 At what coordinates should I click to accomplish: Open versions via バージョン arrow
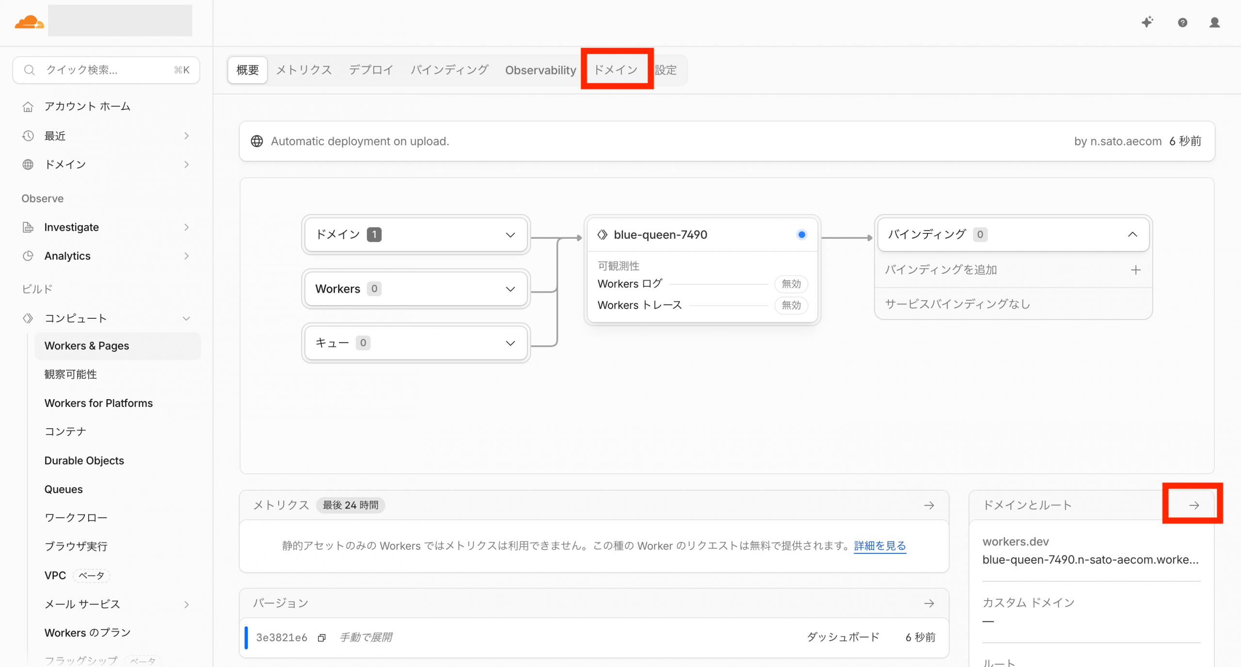(x=929, y=603)
